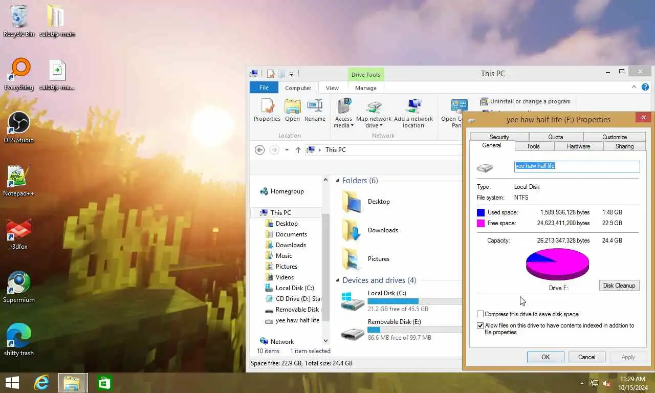Click Uninstall or change a program

526,101
